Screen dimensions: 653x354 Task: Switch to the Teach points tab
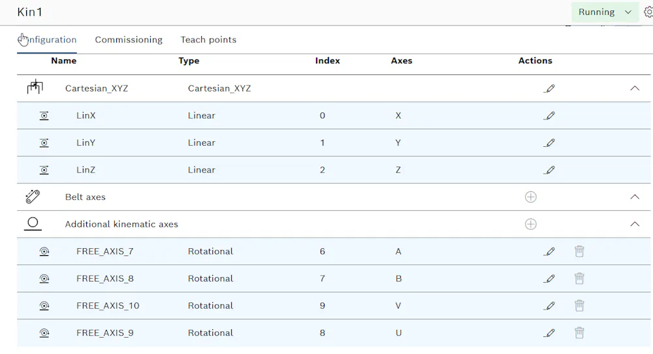click(x=208, y=40)
